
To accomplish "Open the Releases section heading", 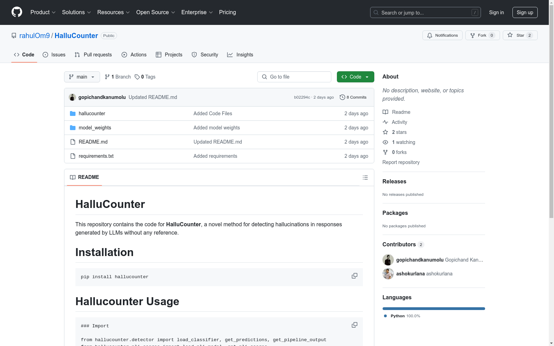I will (394, 181).
